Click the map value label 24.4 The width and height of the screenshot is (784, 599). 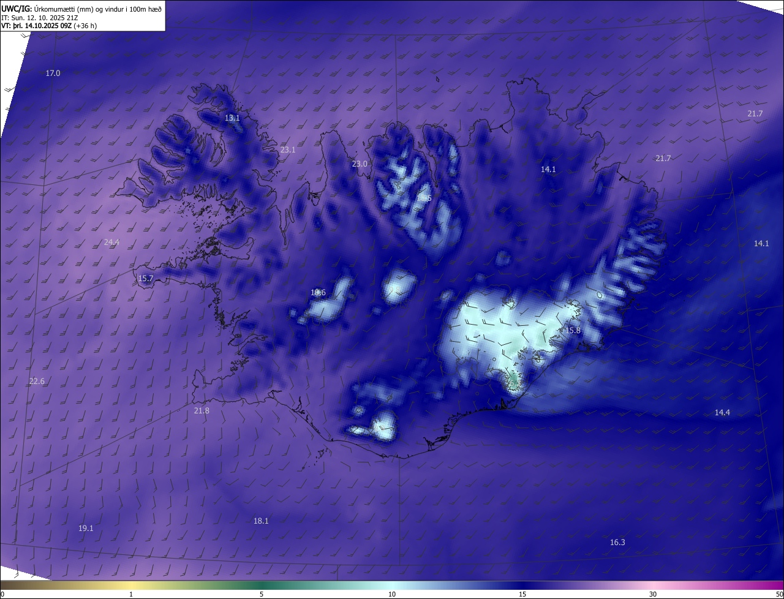tap(111, 242)
